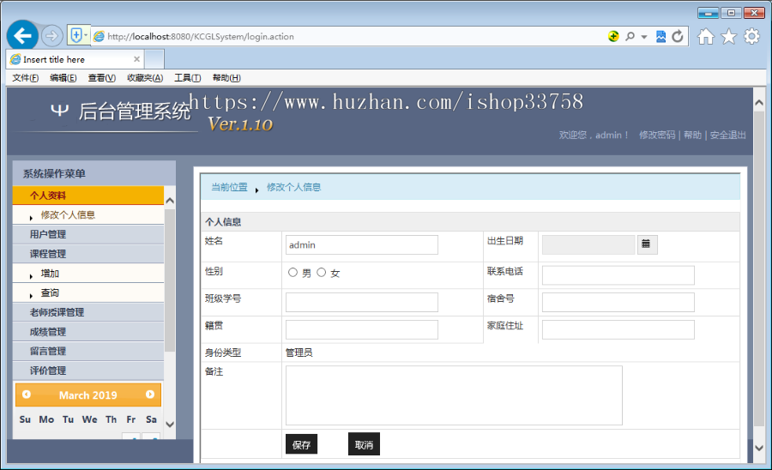
Task: Click the sidebar scroll down arrow
Action: 170,425
